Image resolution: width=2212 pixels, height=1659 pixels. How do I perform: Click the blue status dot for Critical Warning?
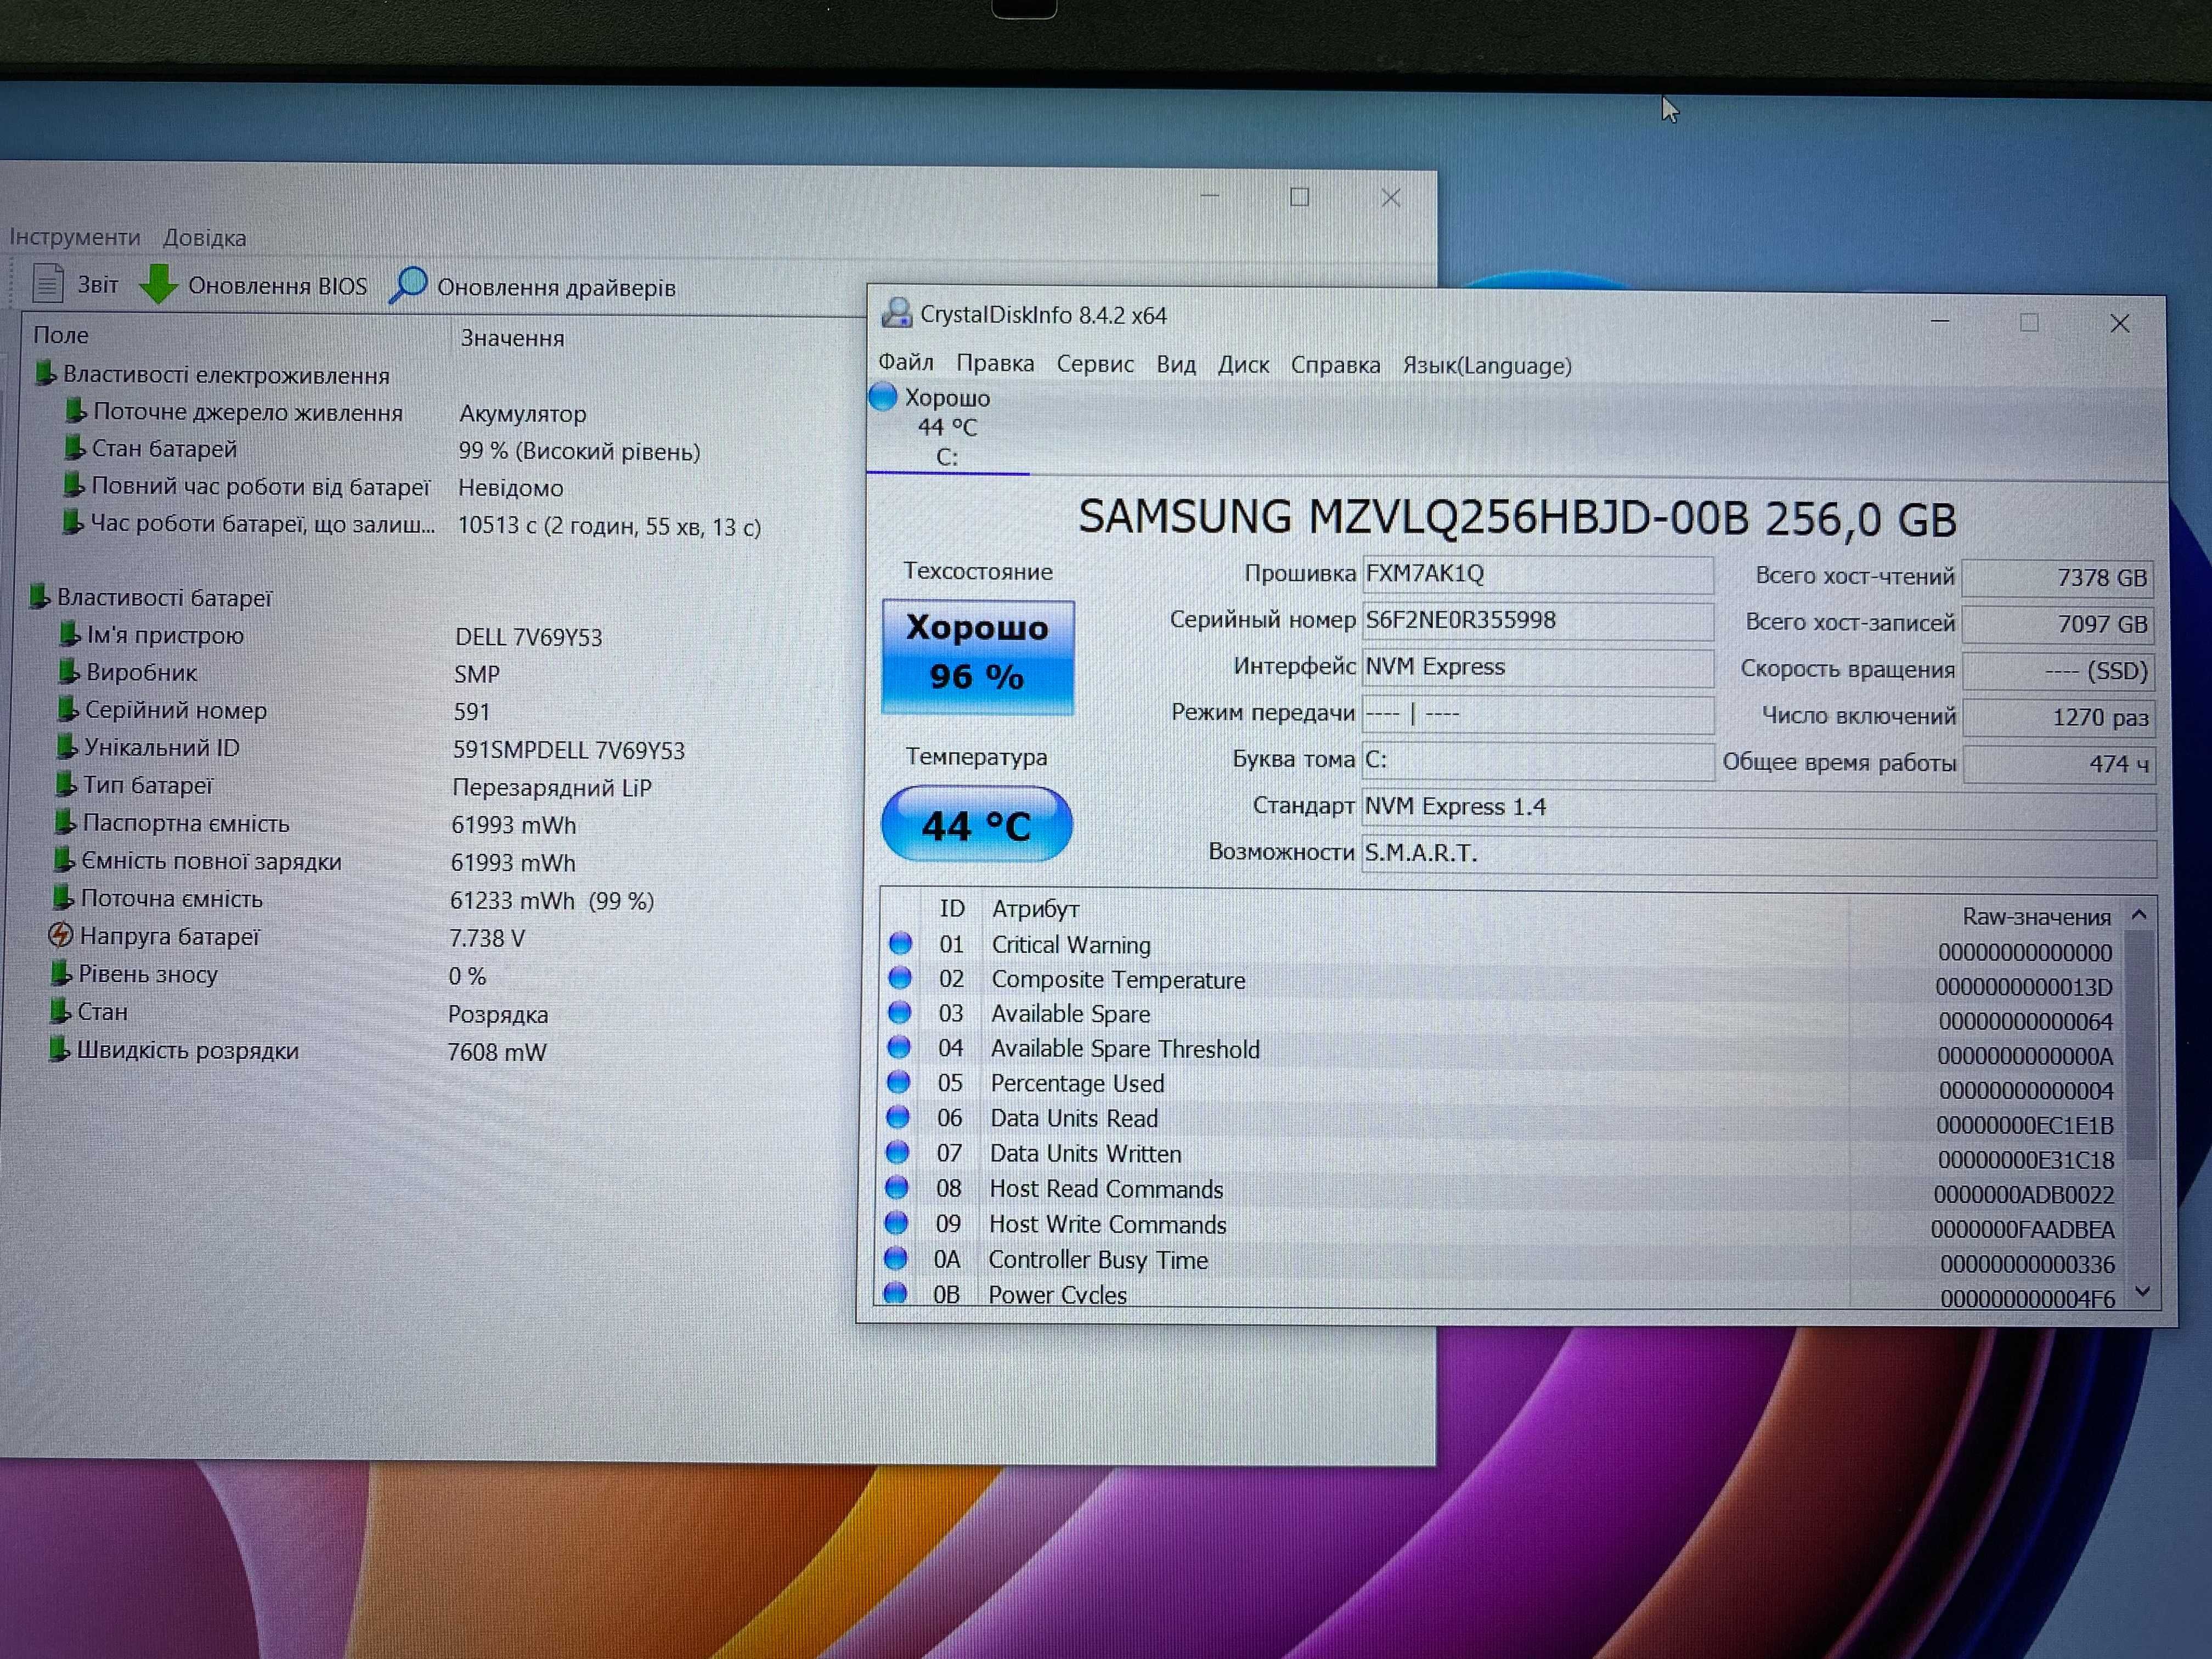[x=901, y=943]
